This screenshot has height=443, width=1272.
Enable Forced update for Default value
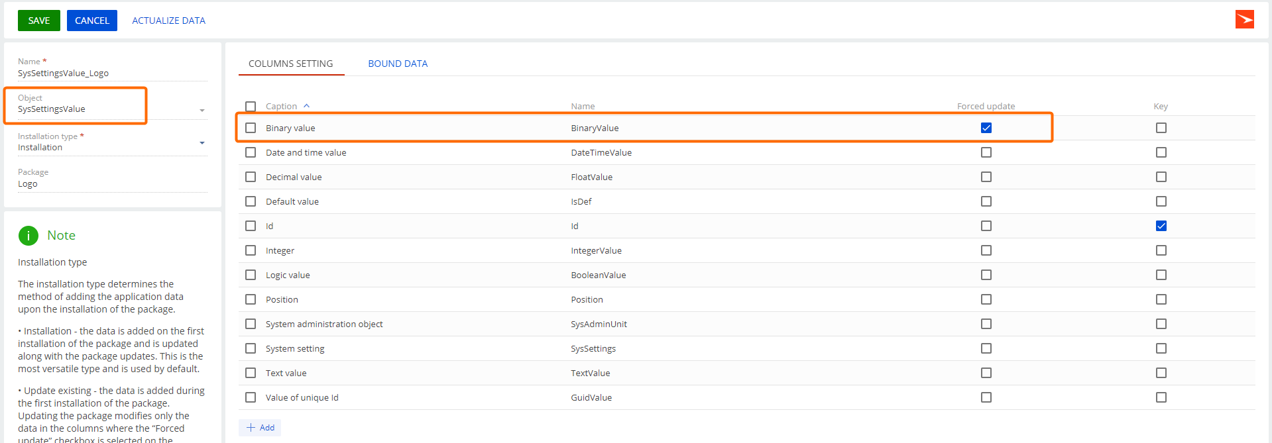point(986,201)
